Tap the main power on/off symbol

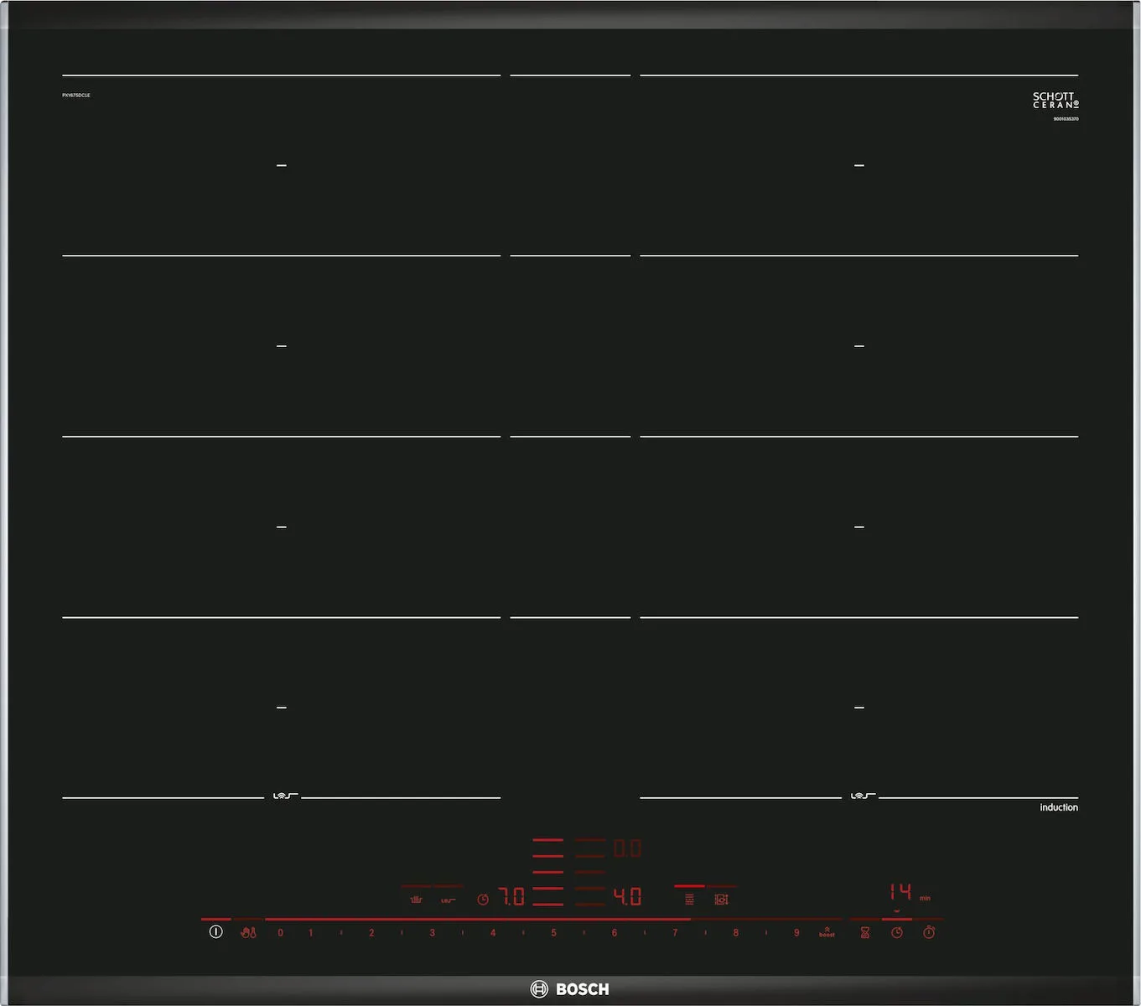[x=215, y=931]
